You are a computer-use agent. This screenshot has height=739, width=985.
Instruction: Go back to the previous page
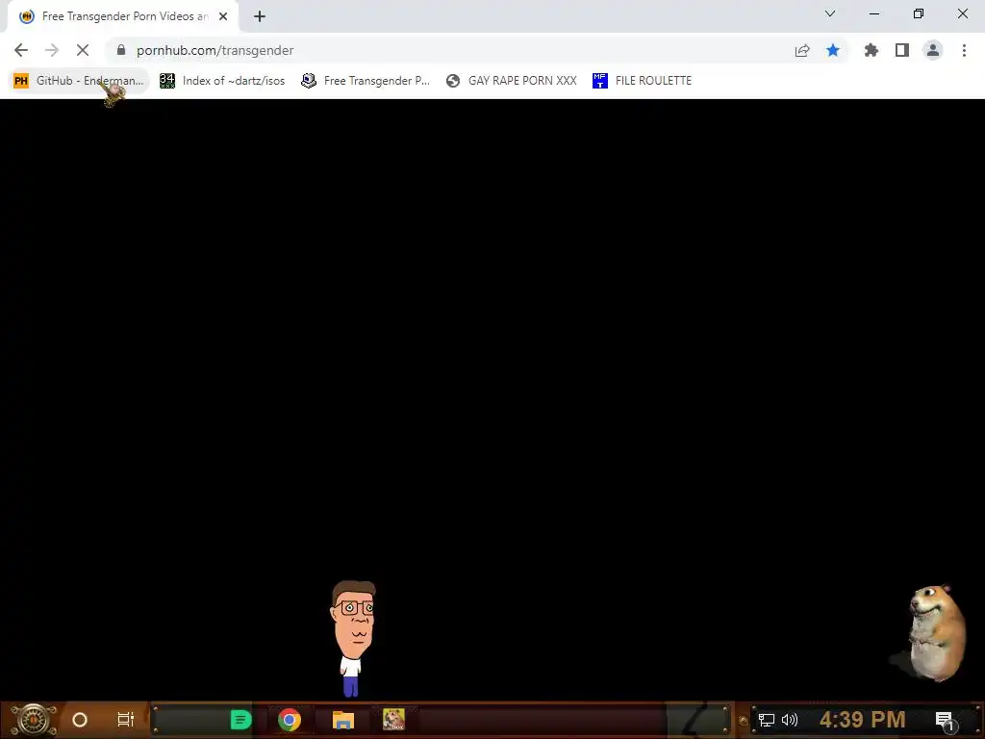[x=21, y=50]
